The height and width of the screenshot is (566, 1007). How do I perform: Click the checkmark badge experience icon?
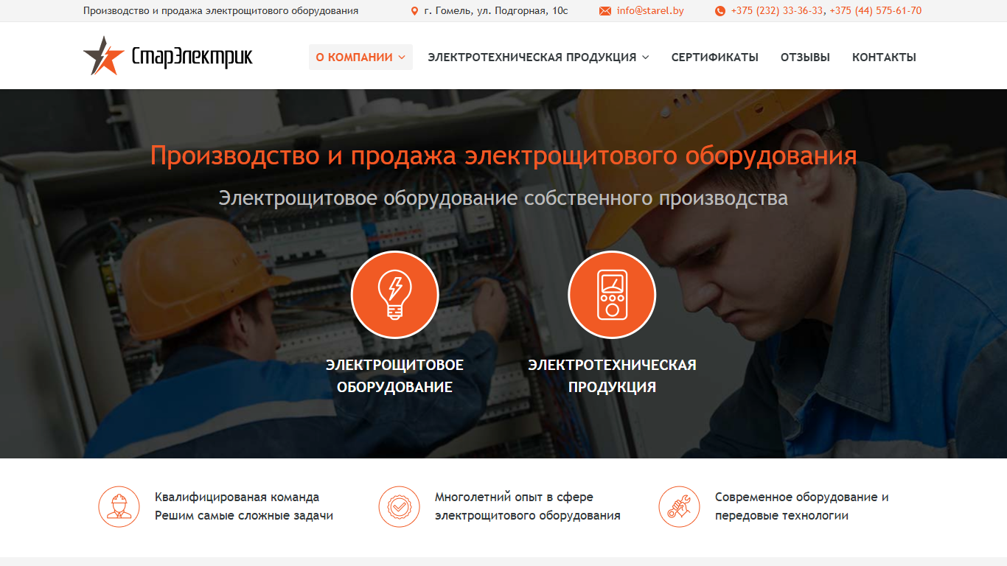click(x=399, y=506)
